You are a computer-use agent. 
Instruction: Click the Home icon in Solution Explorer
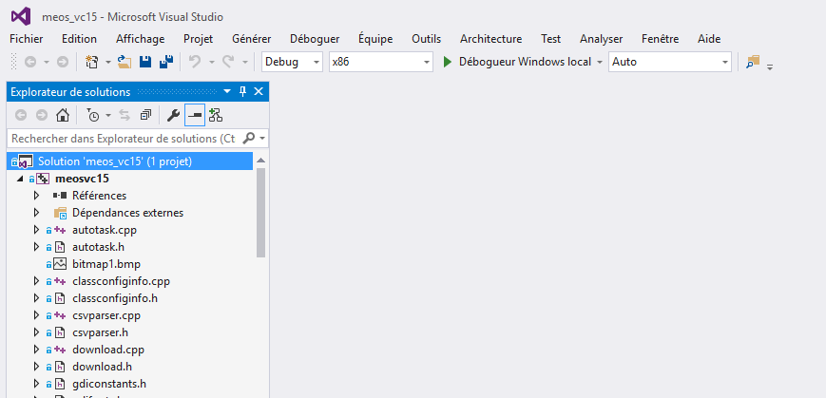coord(63,115)
